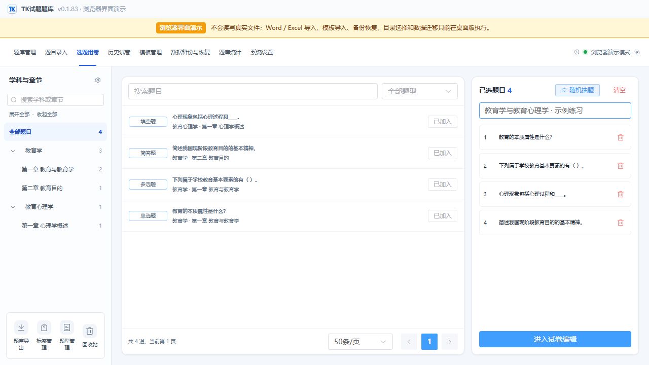Click 展开全部 link
Image resolution: width=649 pixels, height=365 pixels.
click(19, 114)
